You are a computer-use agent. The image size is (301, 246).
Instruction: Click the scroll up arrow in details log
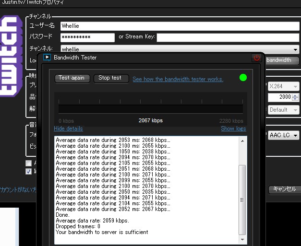(x=242, y=141)
